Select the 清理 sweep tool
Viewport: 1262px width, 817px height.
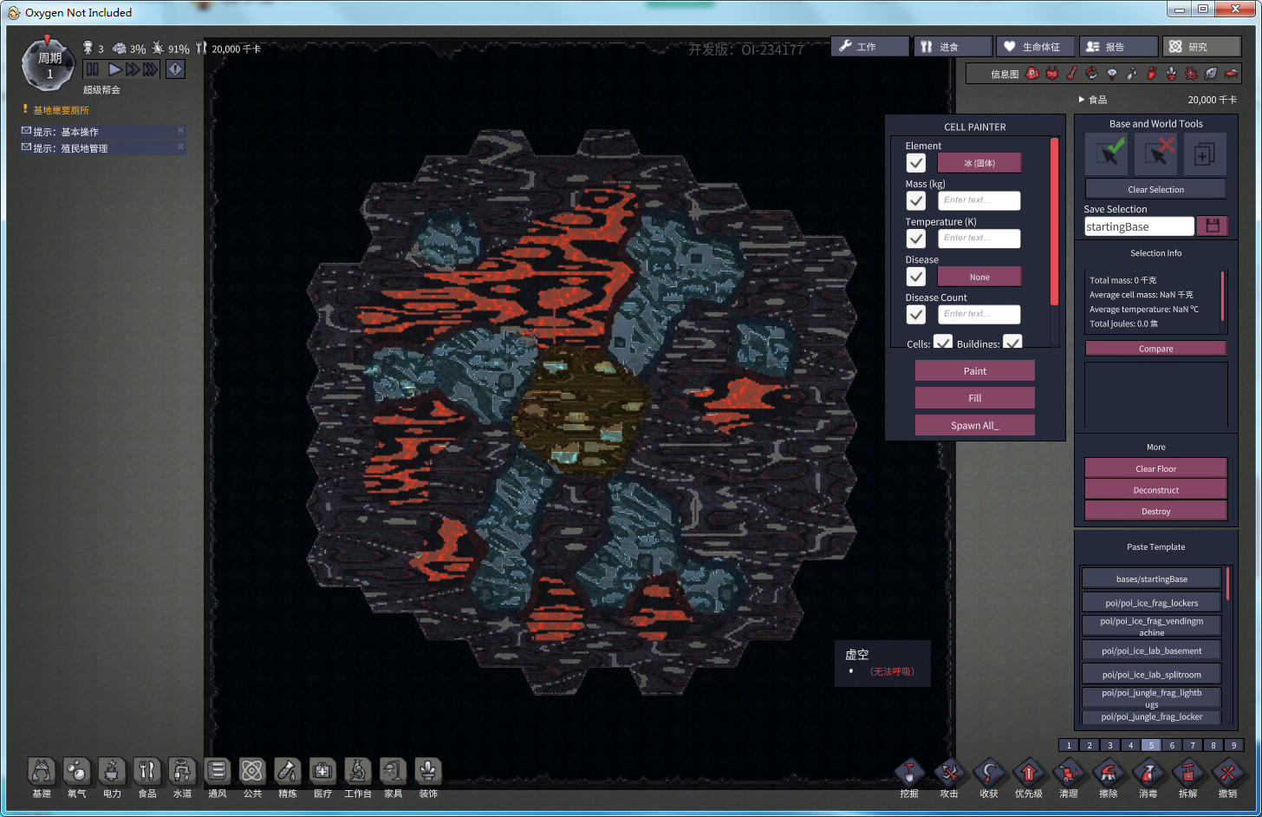pyautogui.click(x=1069, y=772)
